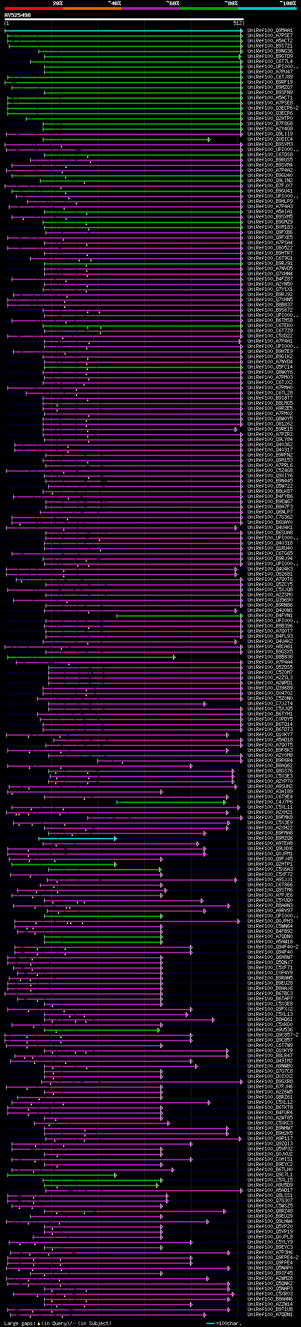301x1327 pixels.
Task: Open hit UniRef100_Q9MAA1
Action: tap(269, 31)
